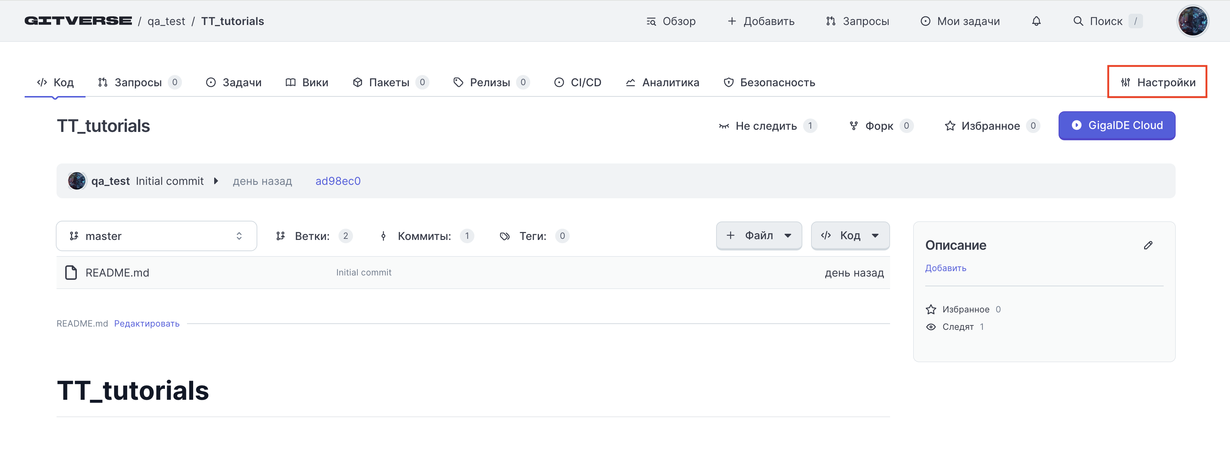Click the README.md file icon

pos(71,272)
